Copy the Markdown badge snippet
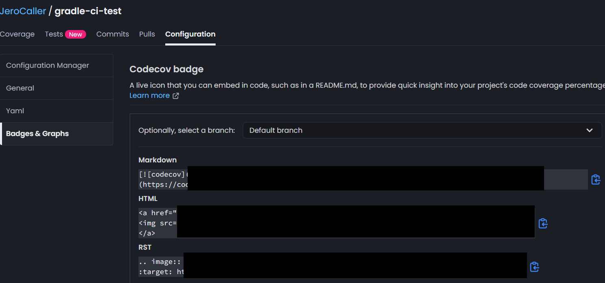This screenshot has height=283, width=605. 595,179
